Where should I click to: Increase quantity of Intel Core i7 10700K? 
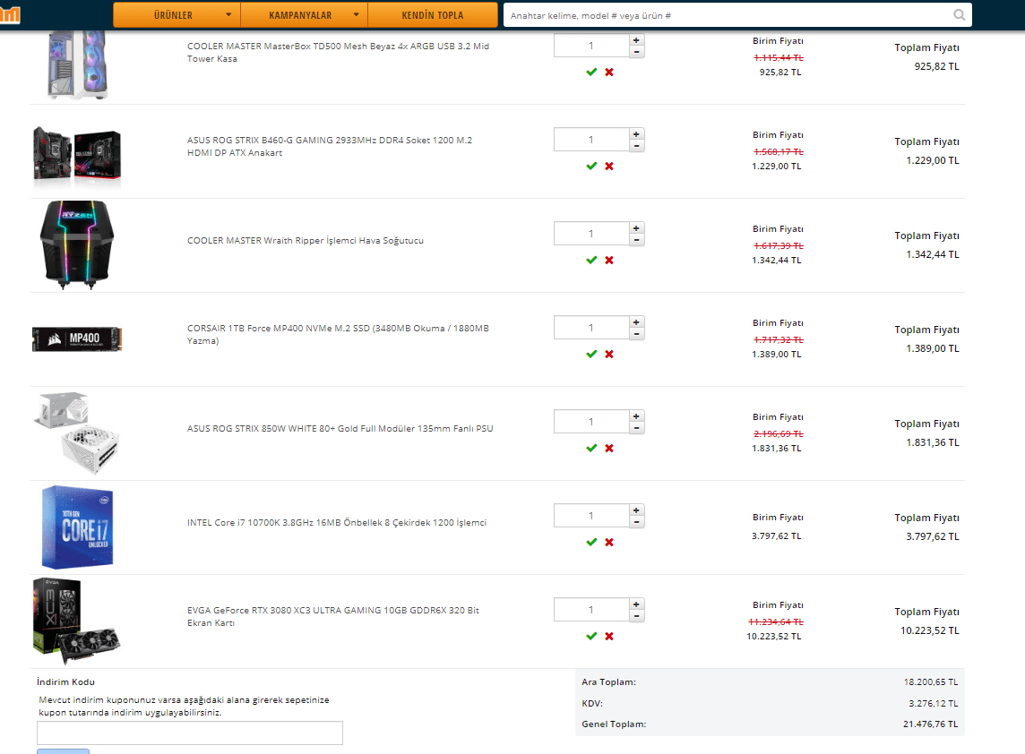point(637,510)
